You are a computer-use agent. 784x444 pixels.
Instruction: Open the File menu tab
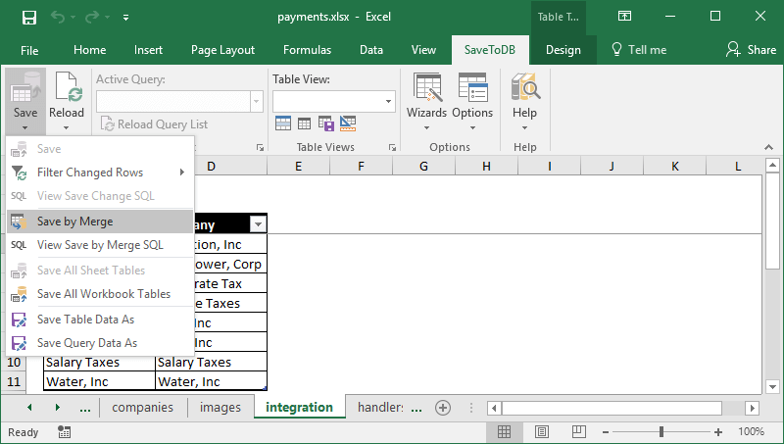(x=29, y=50)
